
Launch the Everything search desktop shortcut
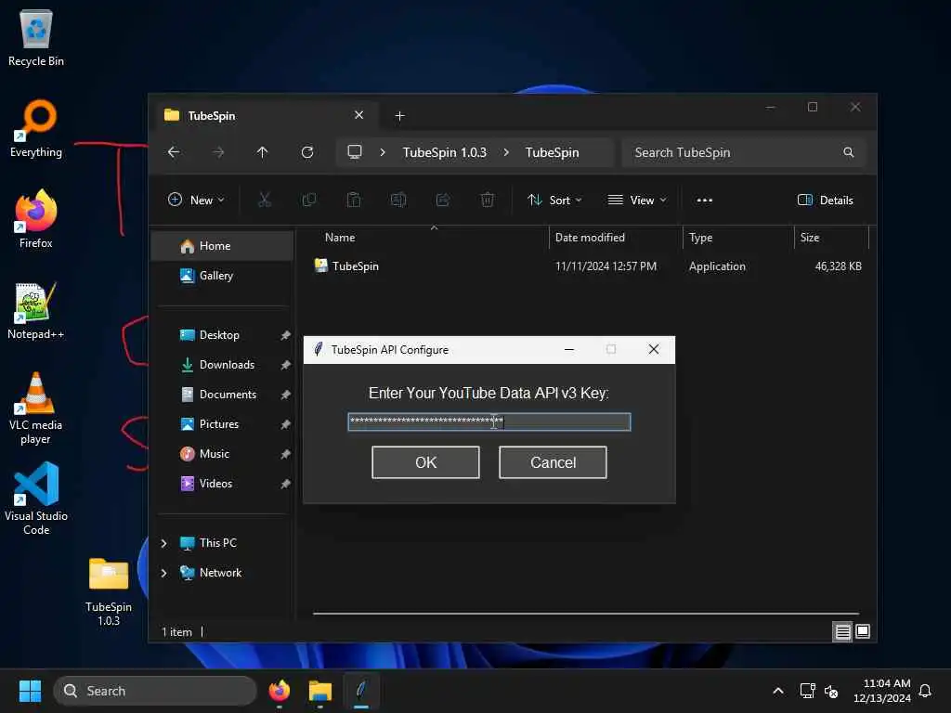point(36,128)
